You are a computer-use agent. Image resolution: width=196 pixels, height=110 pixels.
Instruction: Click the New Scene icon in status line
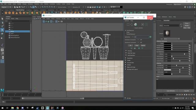15,7
